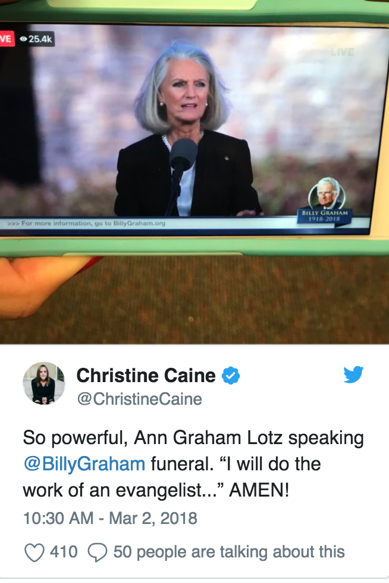Click the Billy Graham circular portrait badge
Viewport: 389px width, 583px height.
coord(327,194)
